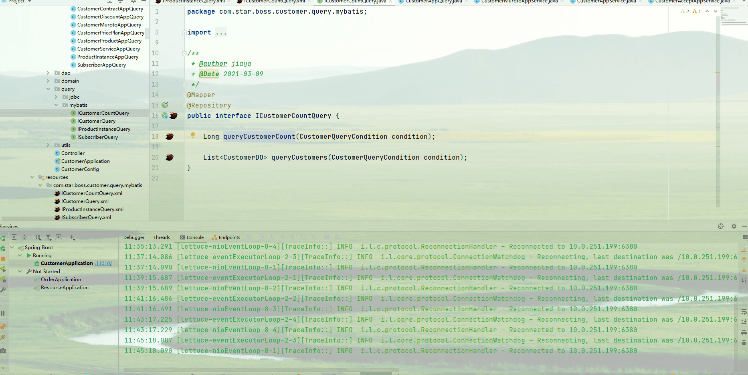748x375 pixels.
Task: Open the CustomerAppQuery.java editor tab
Action: tap(433, 2)
